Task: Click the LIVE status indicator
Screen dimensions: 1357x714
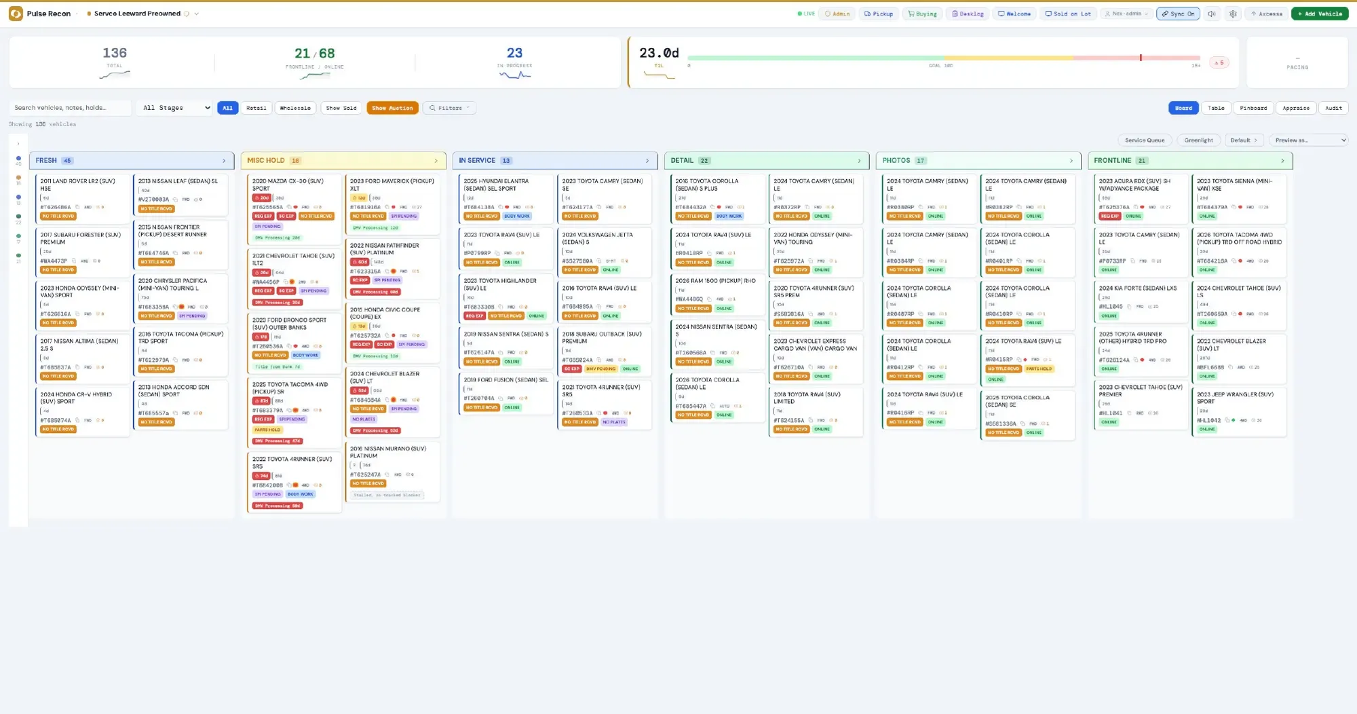Action: point(806,14)
